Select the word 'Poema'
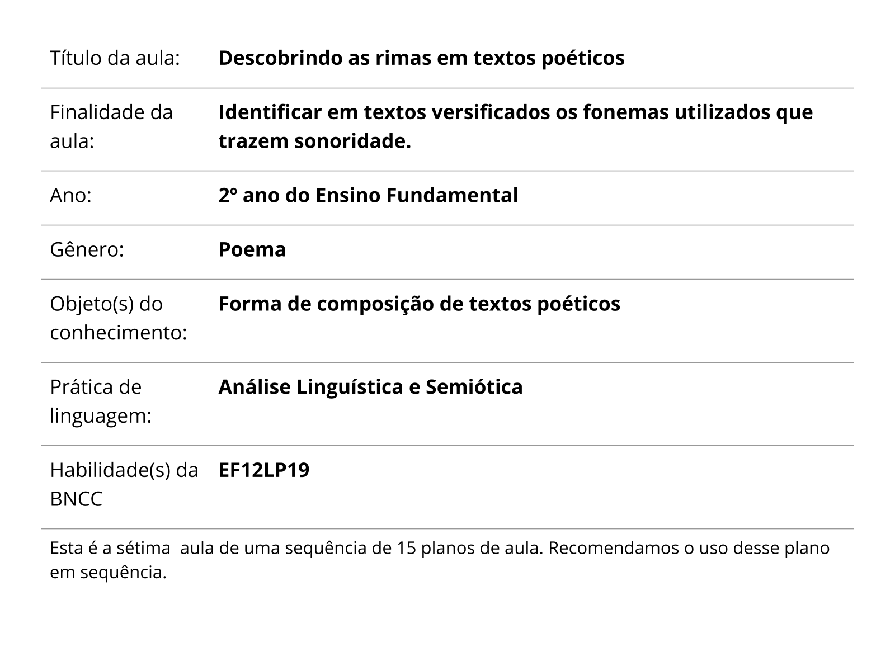 pyautogui.click(x=252, y=249)
